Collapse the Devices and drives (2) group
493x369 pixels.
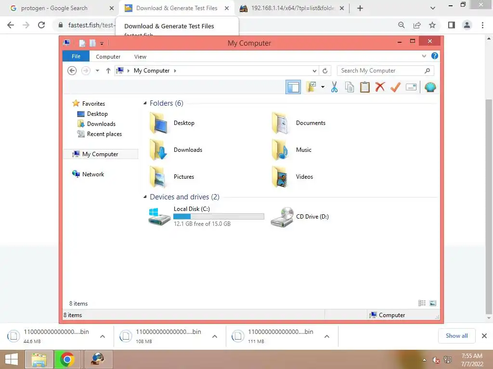[x=145, y=197]
